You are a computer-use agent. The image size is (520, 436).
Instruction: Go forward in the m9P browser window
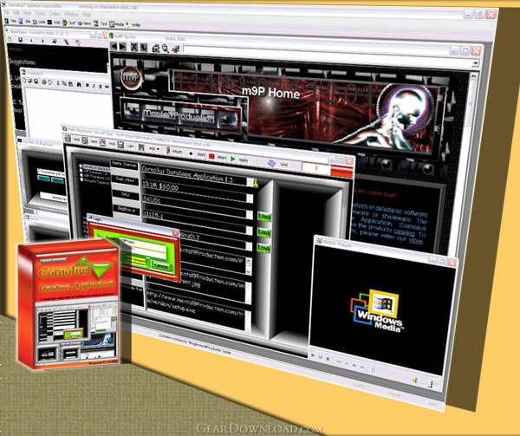click(122, 47)
